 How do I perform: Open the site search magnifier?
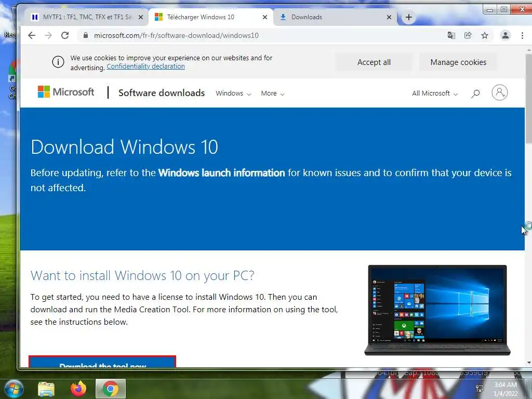click(x=475, y=94)
